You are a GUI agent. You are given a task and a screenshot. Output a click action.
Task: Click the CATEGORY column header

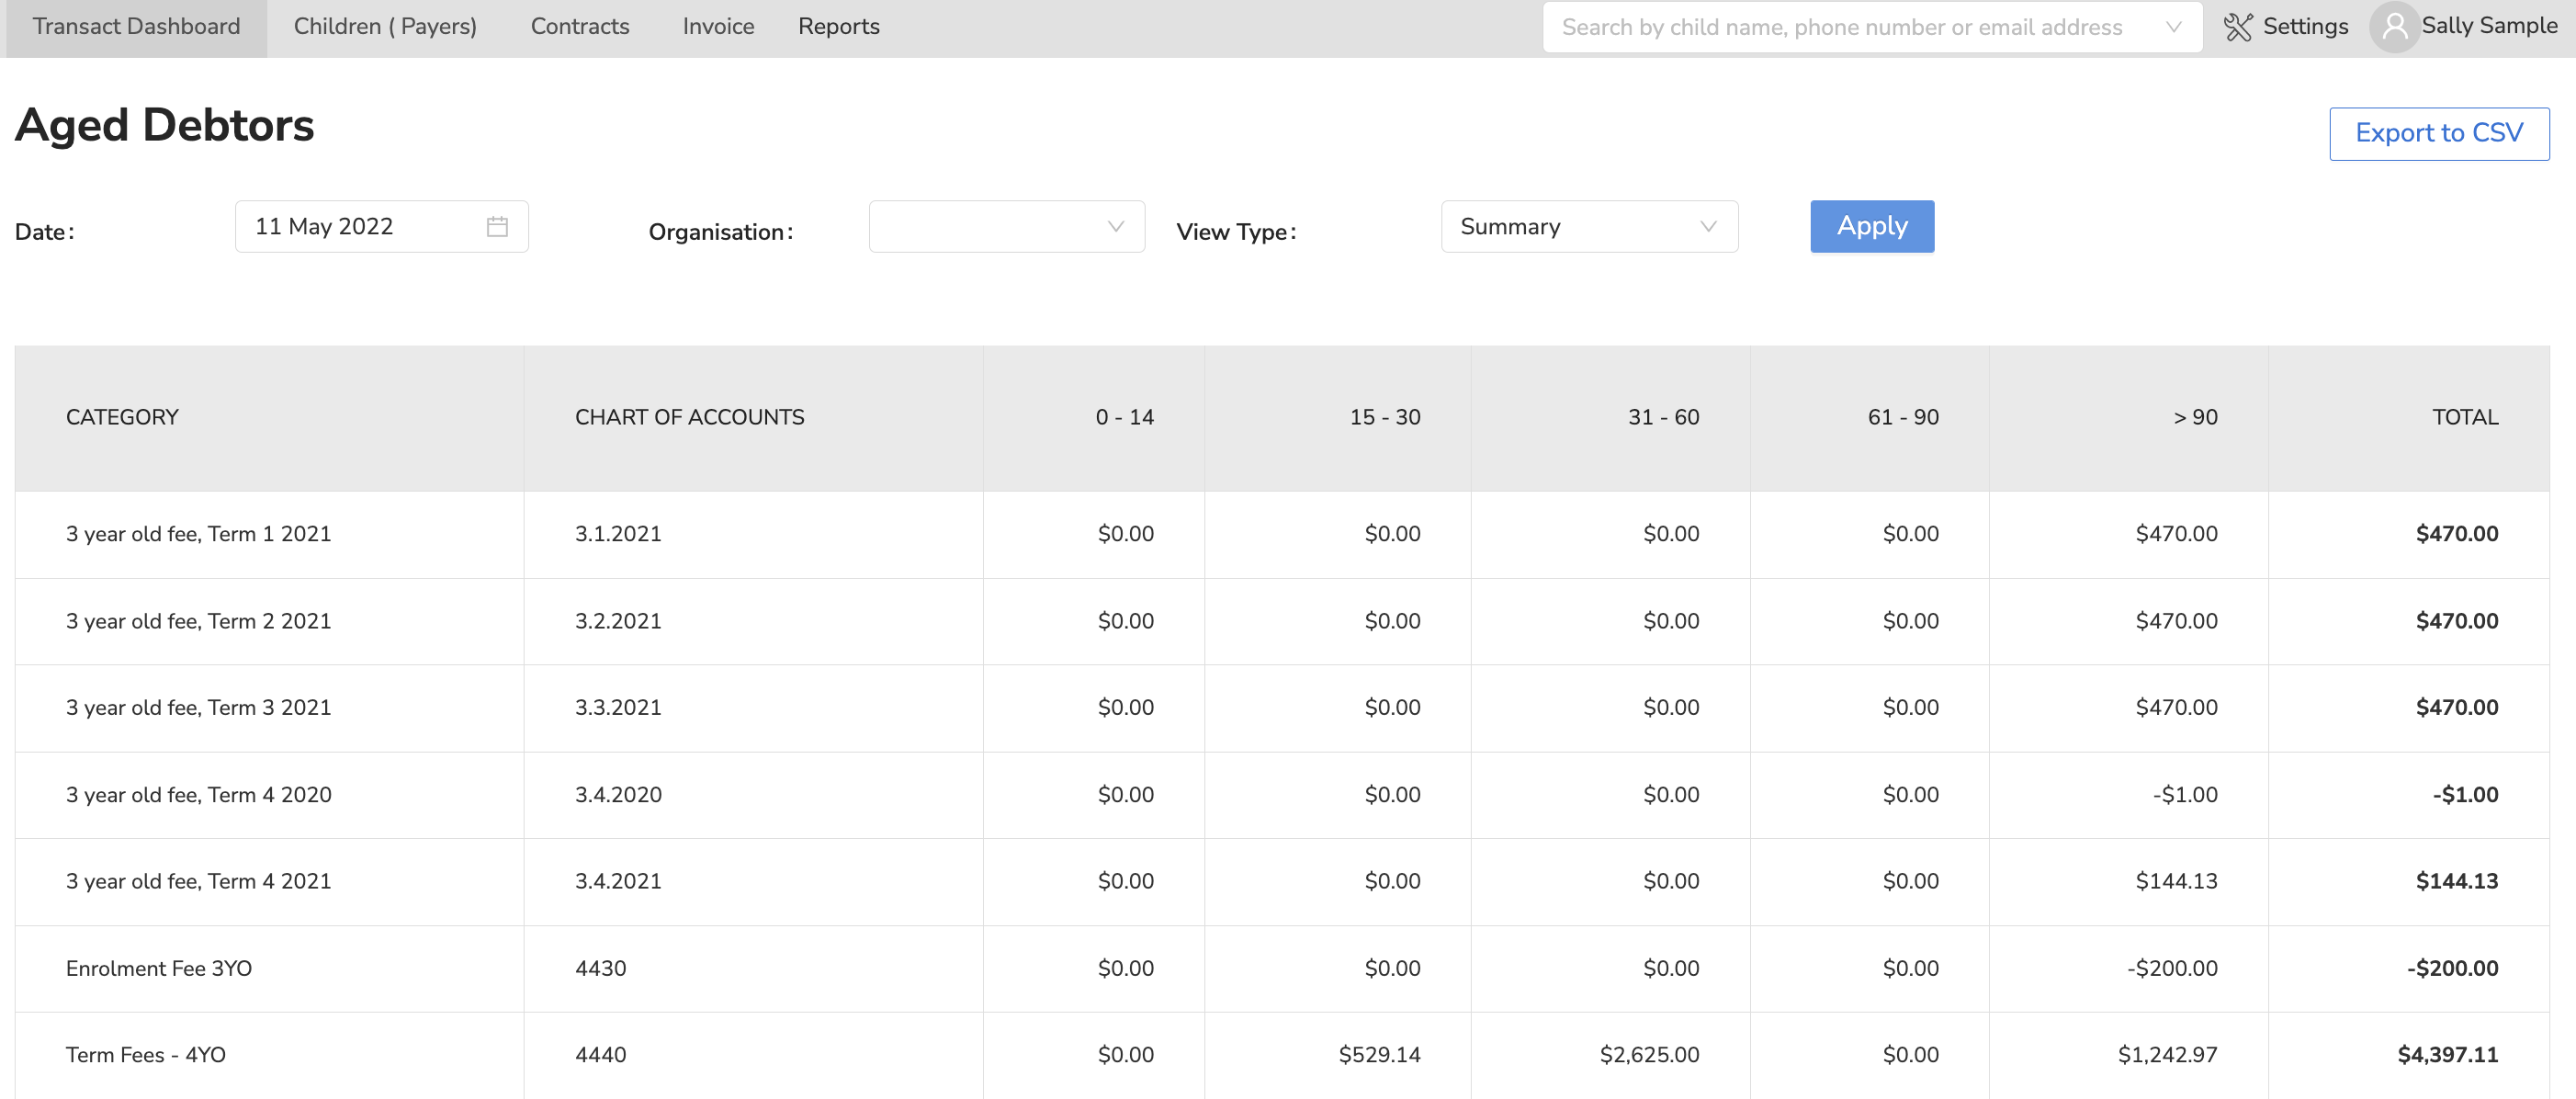pos(122,417)
